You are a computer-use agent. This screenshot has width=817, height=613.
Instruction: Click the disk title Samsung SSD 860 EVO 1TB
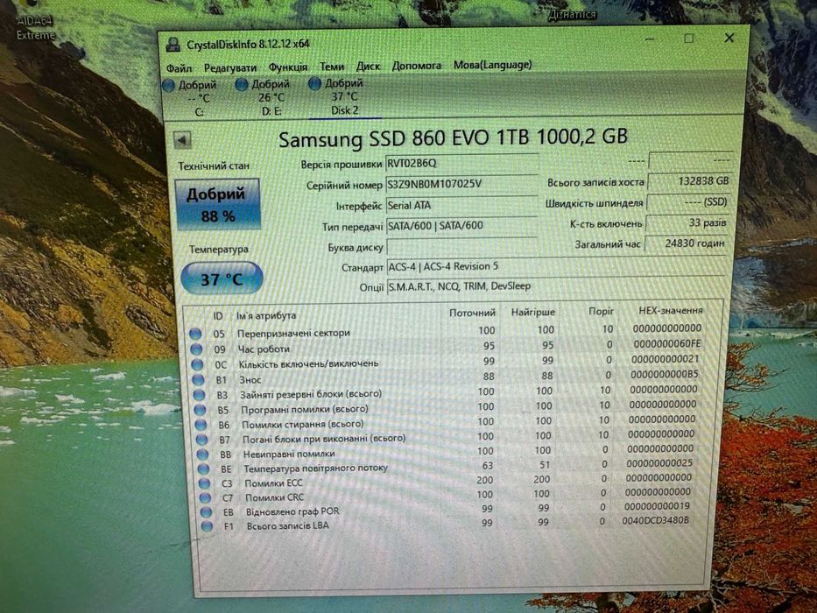(452, 138)
